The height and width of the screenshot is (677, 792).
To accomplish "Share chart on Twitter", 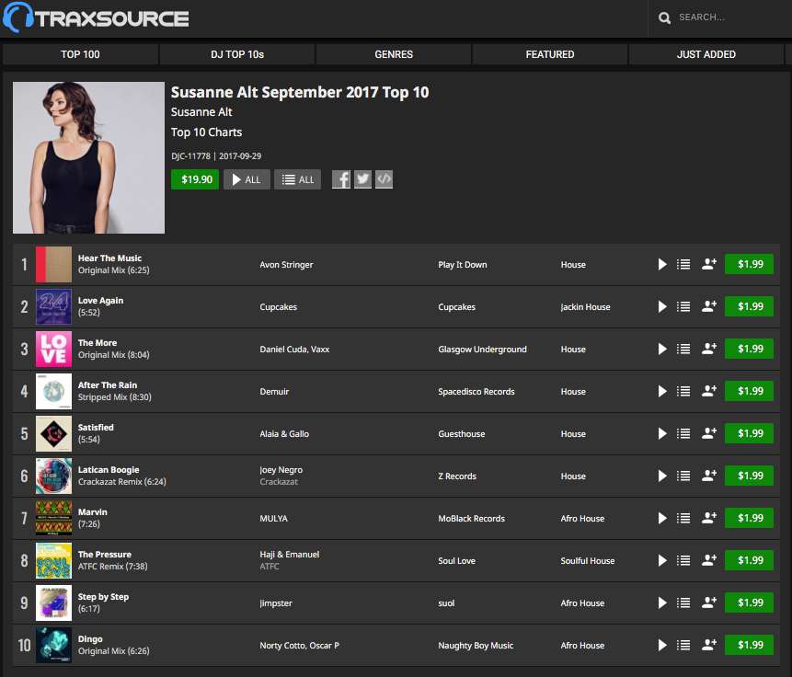I will point(362,179).
